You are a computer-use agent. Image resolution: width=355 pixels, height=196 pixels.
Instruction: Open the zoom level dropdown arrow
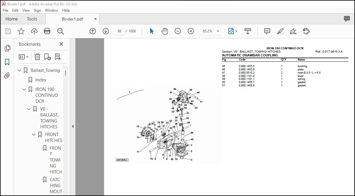[x=218, y=31]
